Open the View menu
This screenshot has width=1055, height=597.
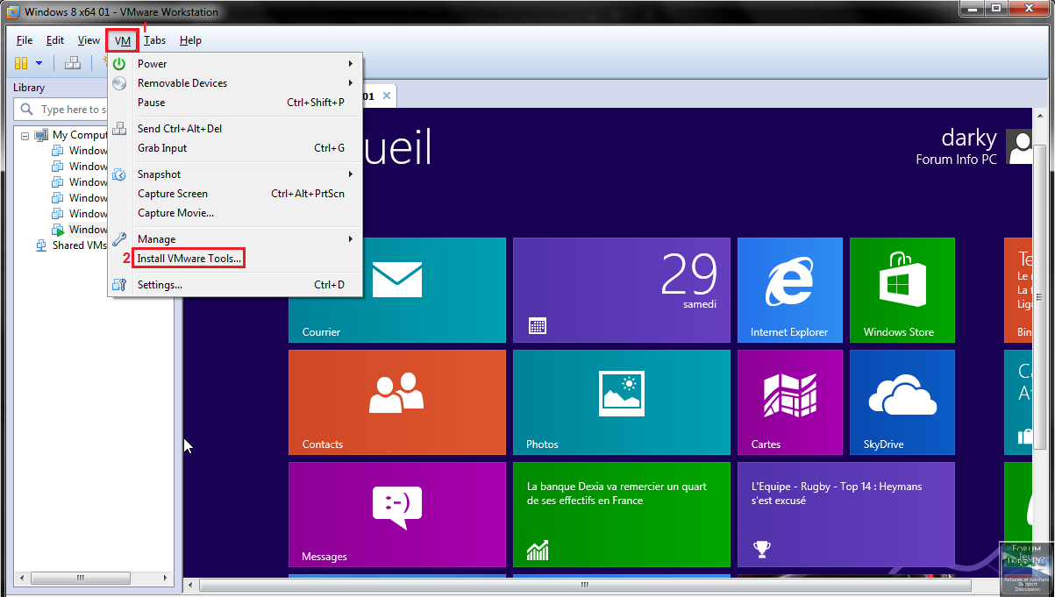pyautogui.click(x=89, y=40)
